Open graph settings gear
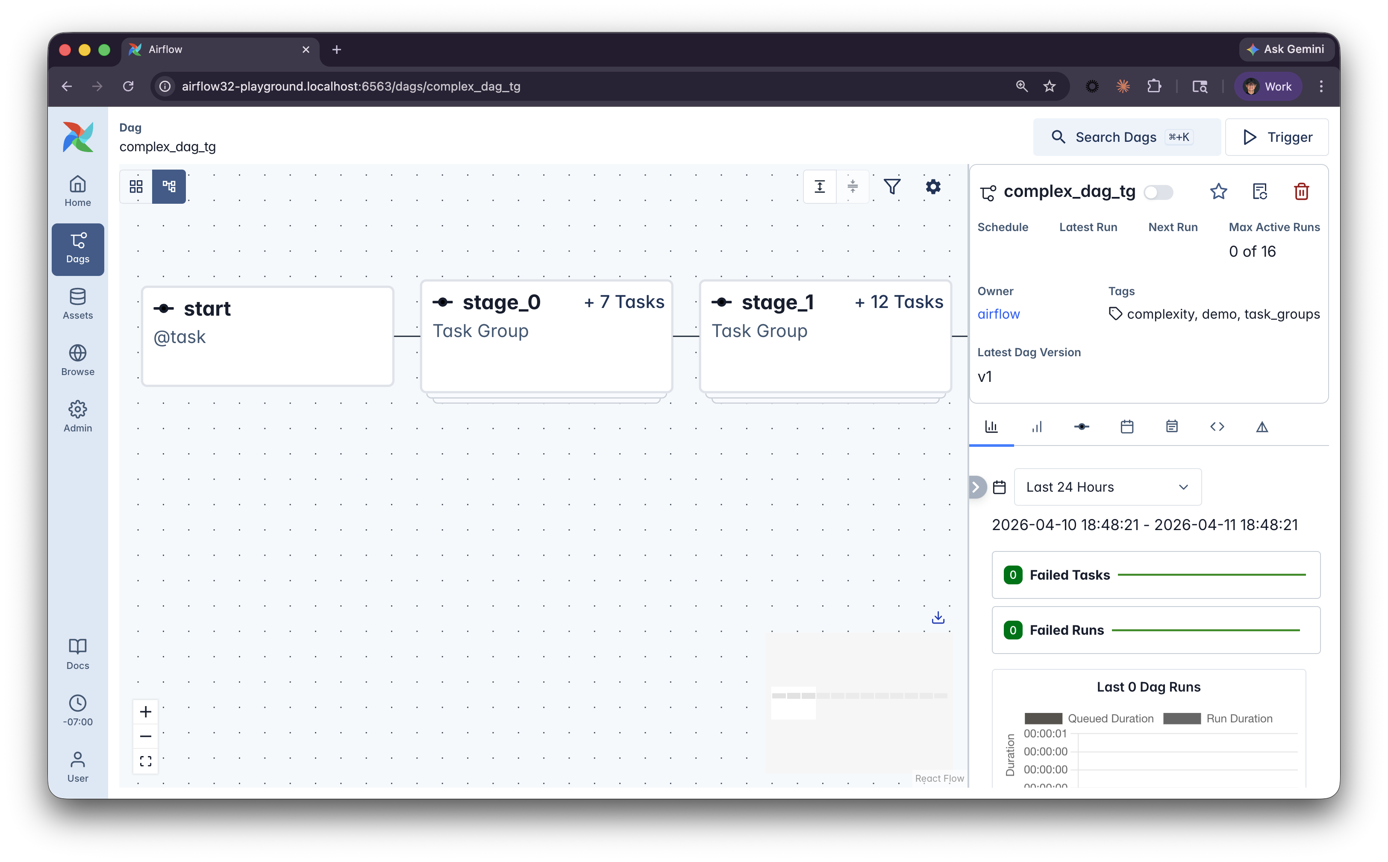Image resolution: width=1388 pixels, height=862 pixels. point(933,186)
